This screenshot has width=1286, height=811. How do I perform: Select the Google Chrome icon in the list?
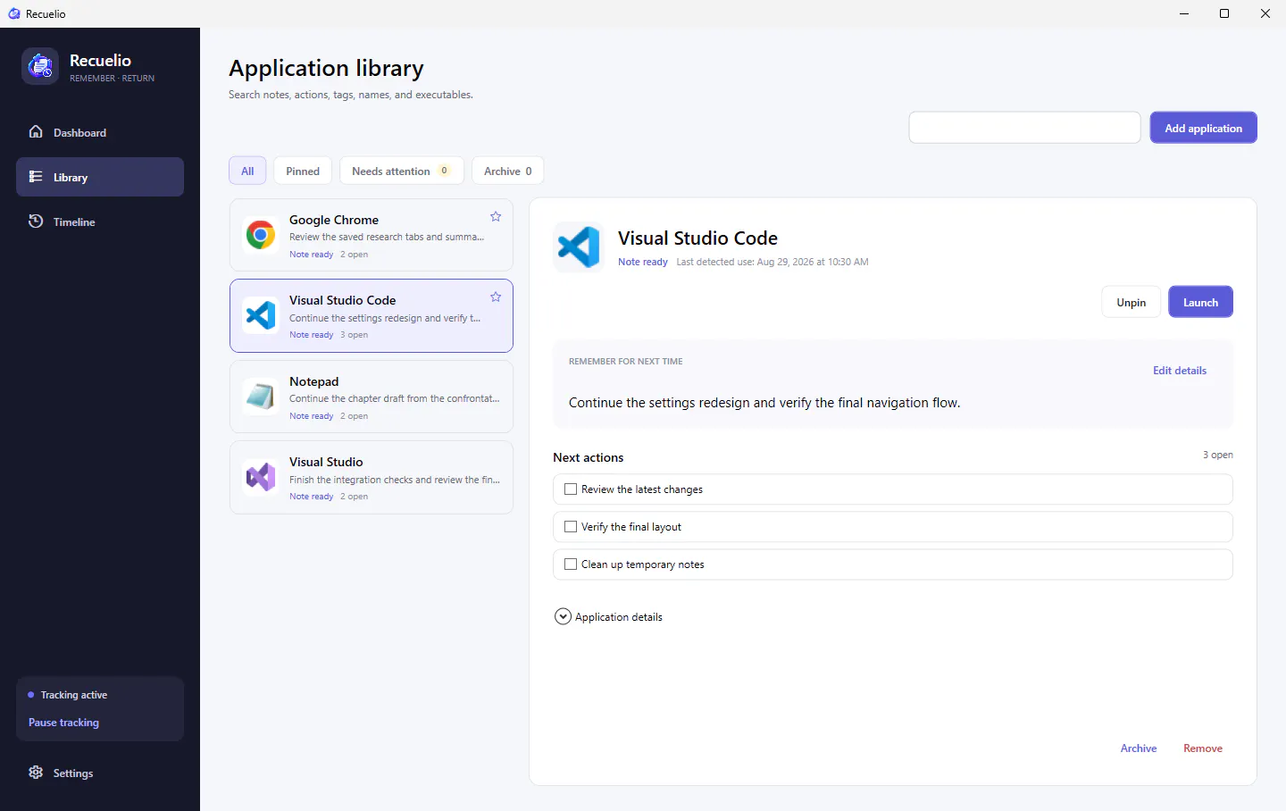click(x=261, y=235)
